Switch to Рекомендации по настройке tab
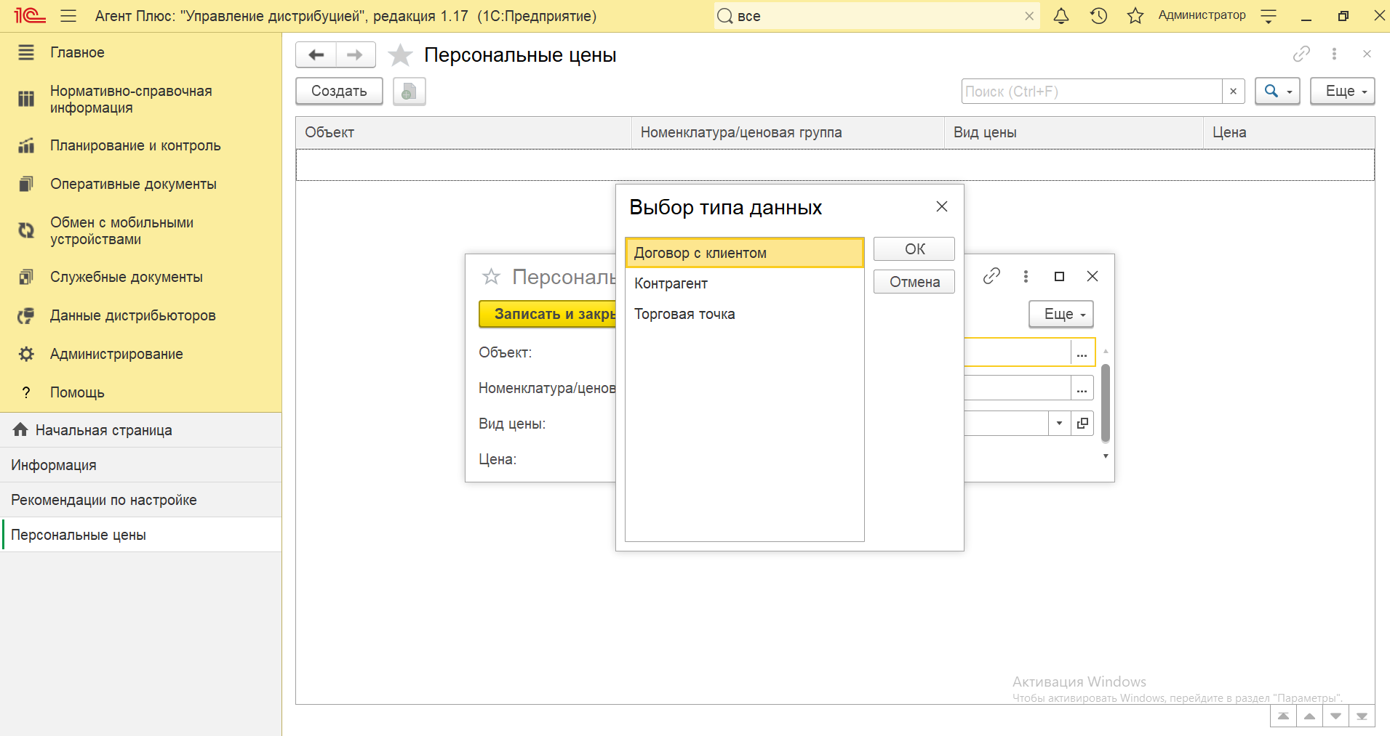This screenshot has height=736, width=1390. (x=140, y=500)
